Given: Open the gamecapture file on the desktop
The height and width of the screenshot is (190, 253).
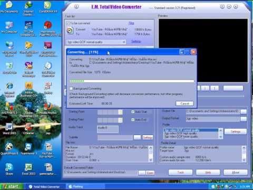Looking at the screenshot, I should pyautogui.click(x=48, y=169).
